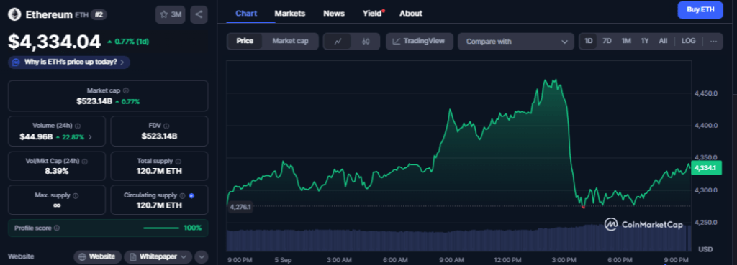Click the Buy ETH button
The height and width of the screenshot is (265, 737).
pos(700,10)
